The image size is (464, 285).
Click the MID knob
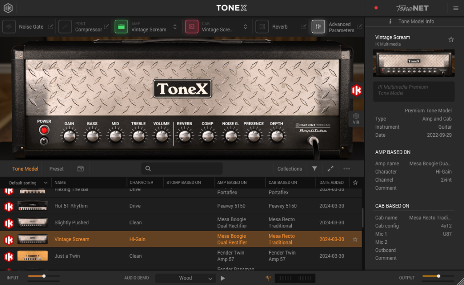pos(116,136)
